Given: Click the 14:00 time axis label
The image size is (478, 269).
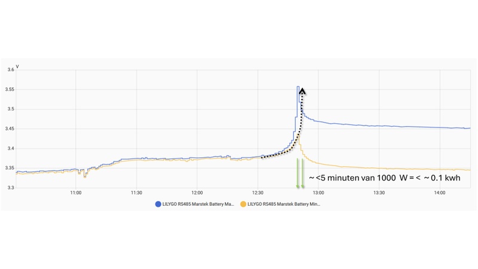Looking at the screenshot, I should (x=440, y=192).
